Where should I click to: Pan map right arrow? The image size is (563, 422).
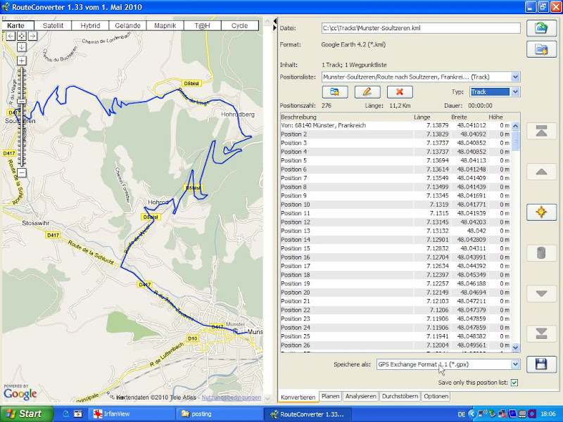(x=32, y=36)
